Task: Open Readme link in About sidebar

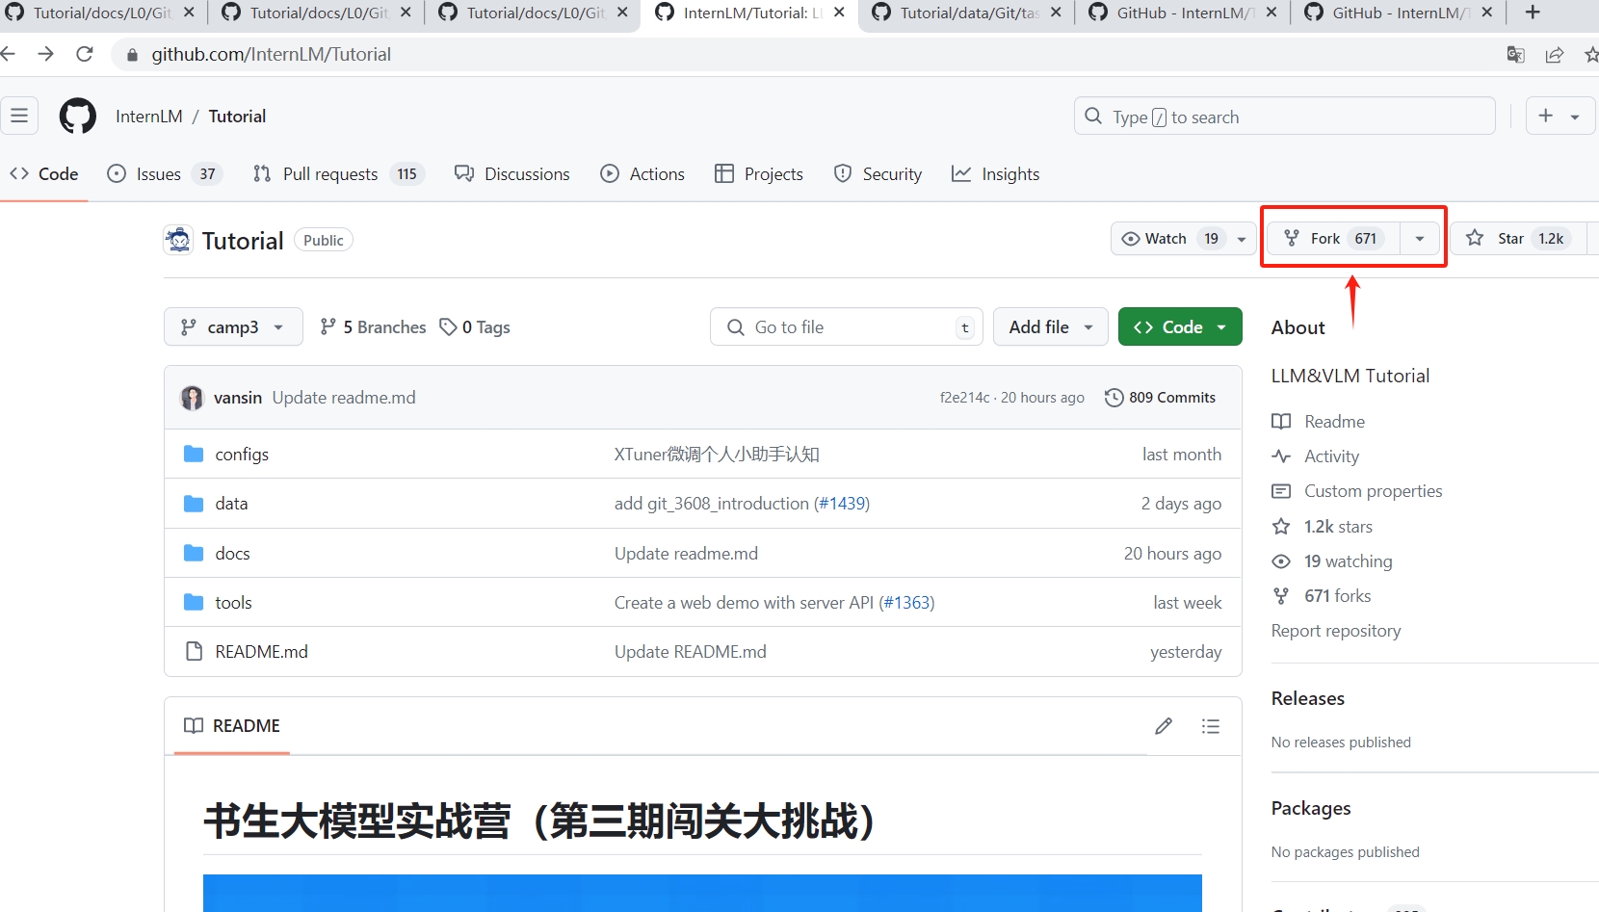Action: pos(1318,422)
